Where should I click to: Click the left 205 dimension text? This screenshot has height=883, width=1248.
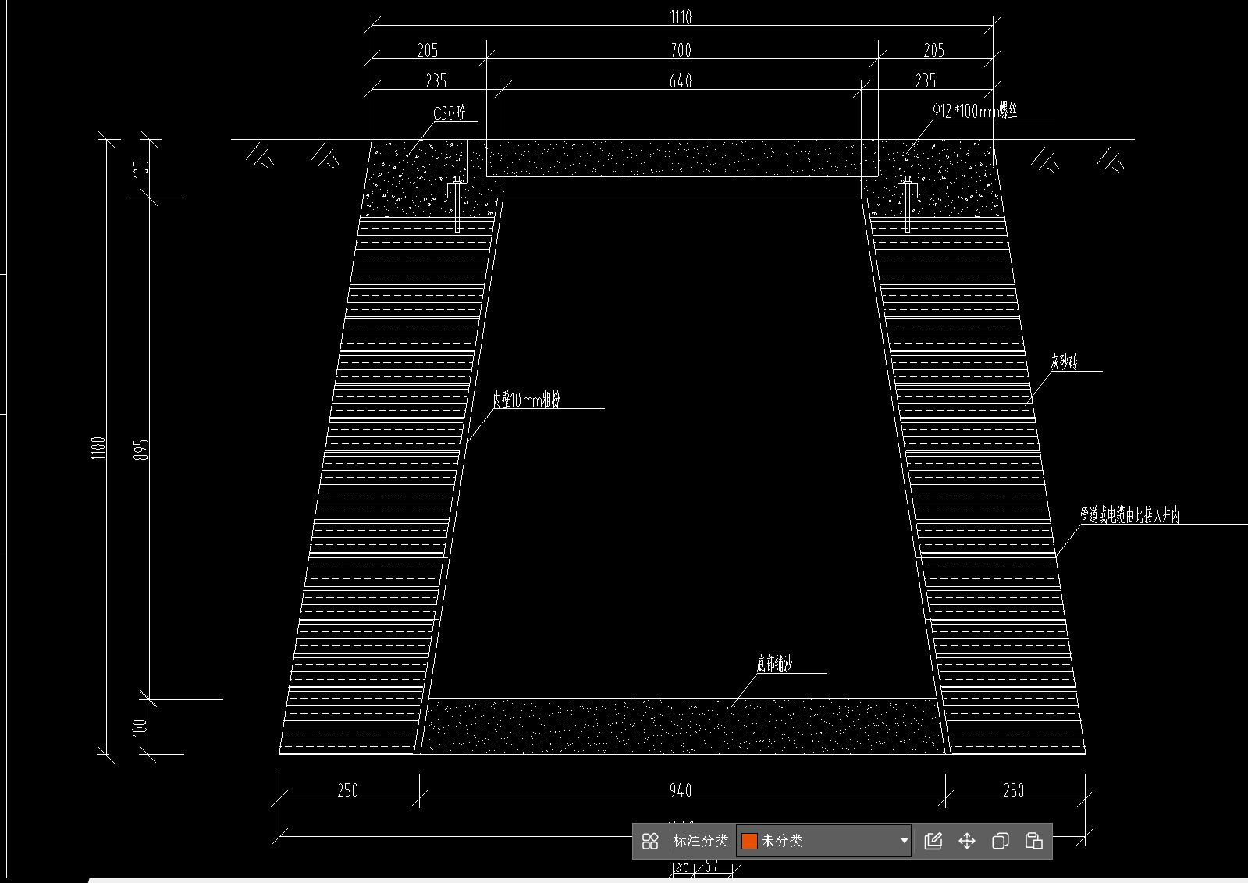[x=428, y=50]
